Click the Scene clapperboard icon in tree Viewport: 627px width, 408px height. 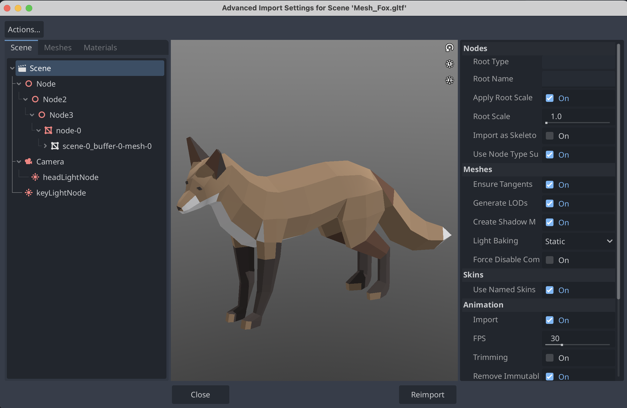click(22, 68)
